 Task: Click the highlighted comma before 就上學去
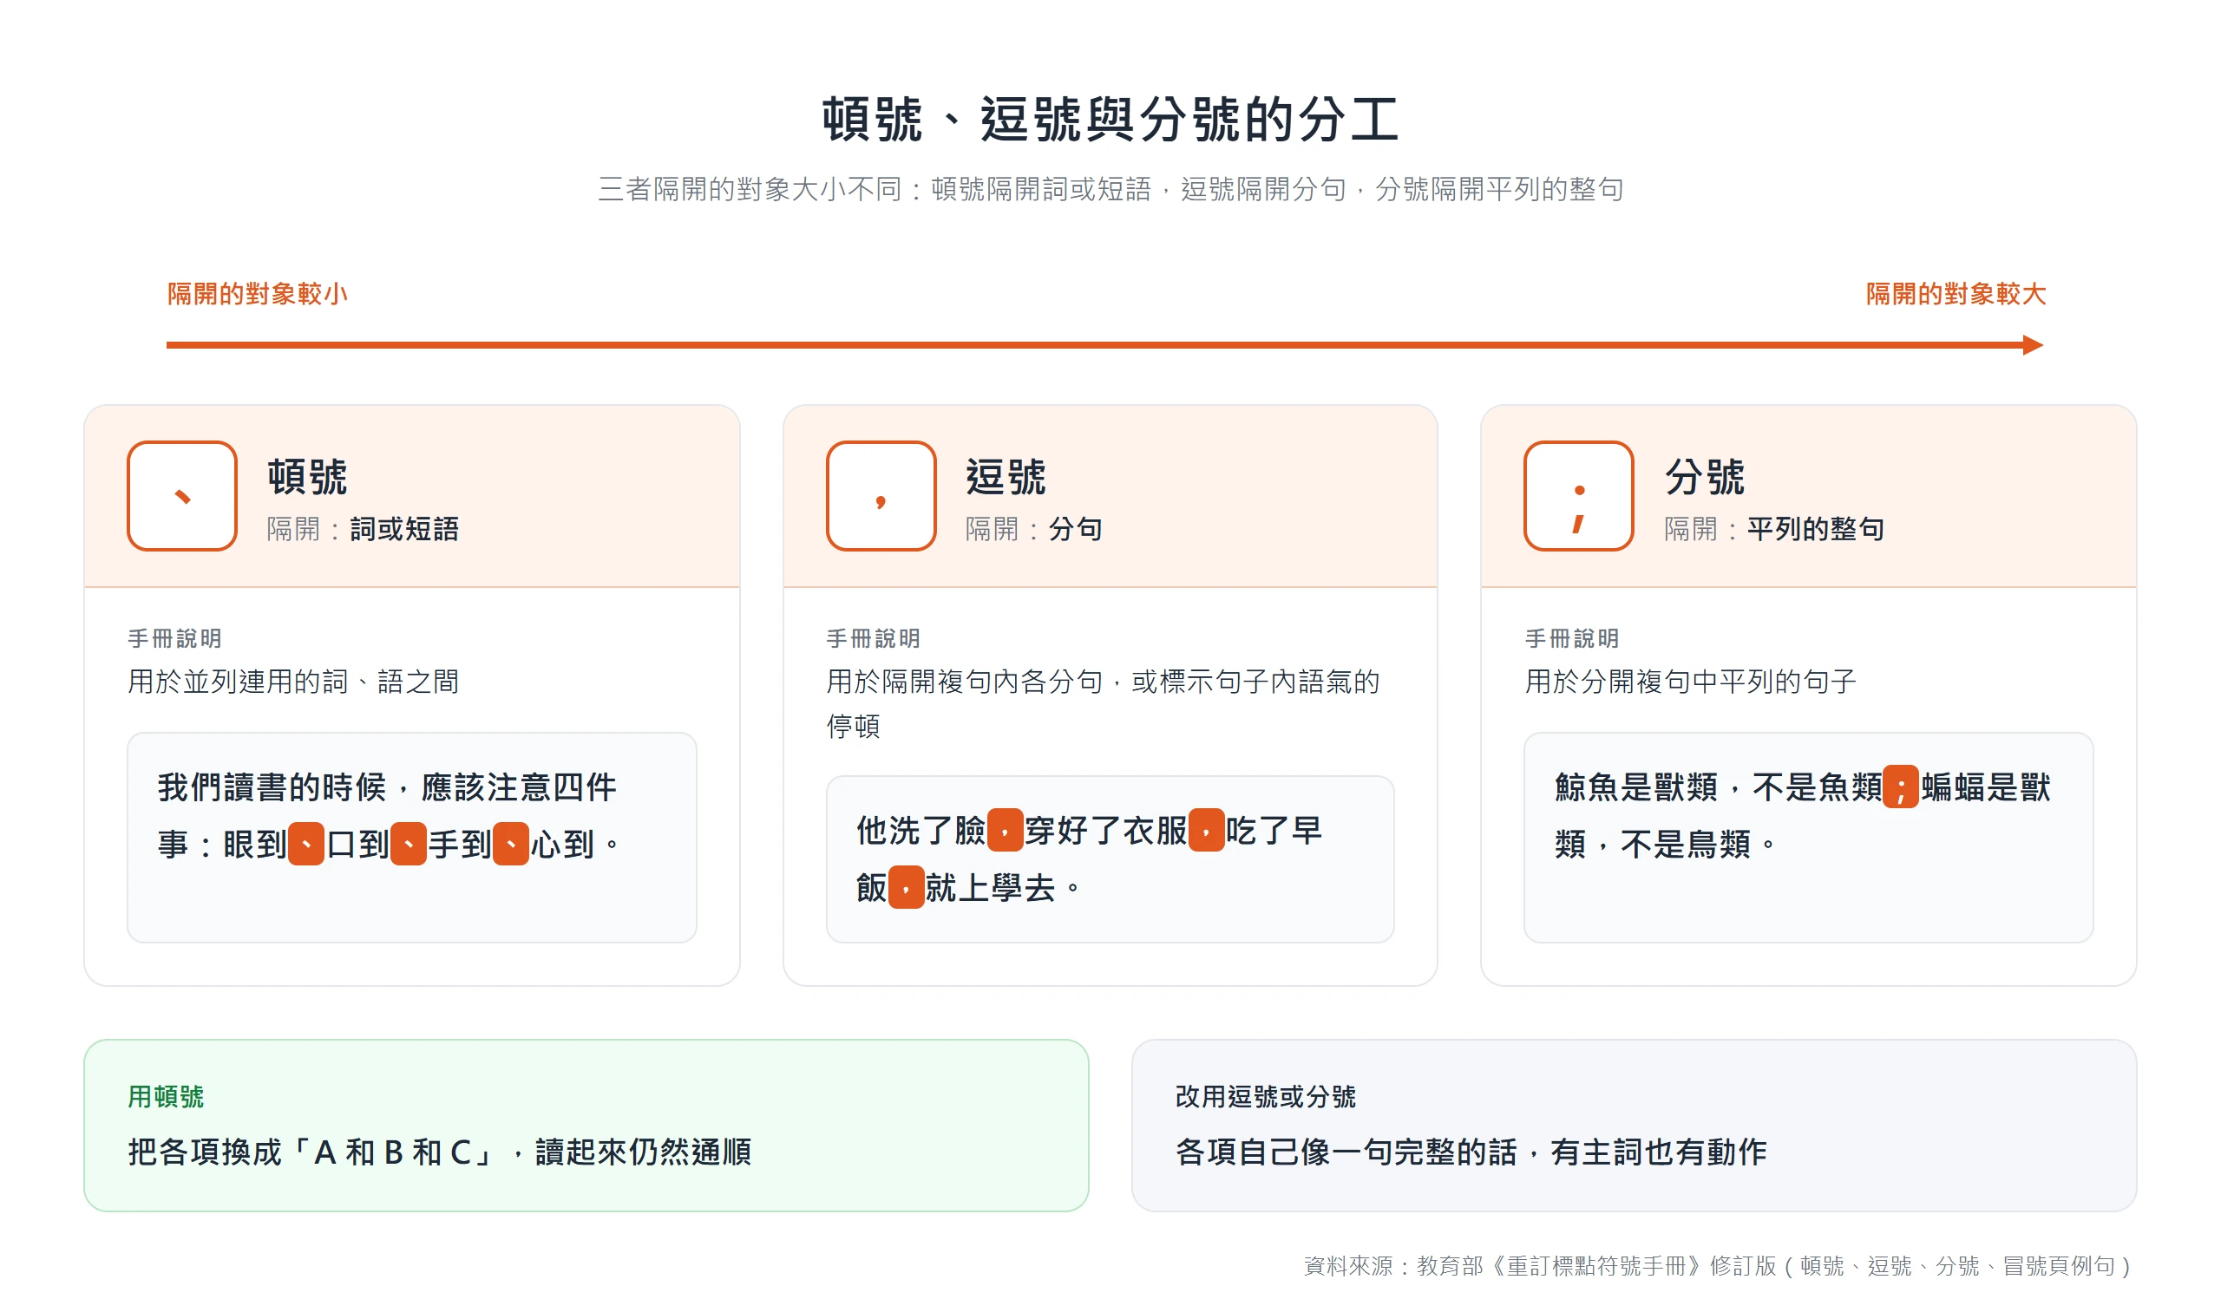[906, 887]
